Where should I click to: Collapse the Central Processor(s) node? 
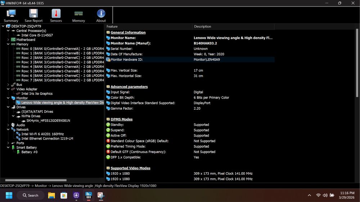(8, 31)
